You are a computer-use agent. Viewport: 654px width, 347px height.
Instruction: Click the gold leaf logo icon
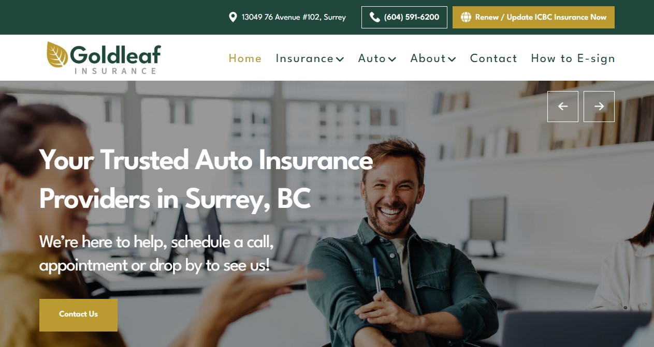[x=57, y=54]
